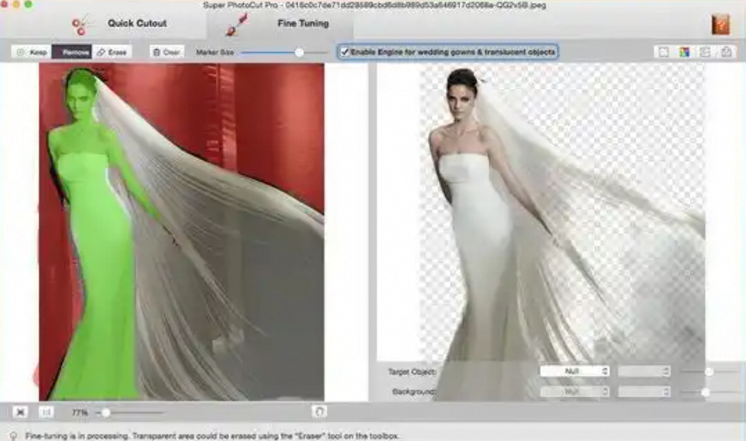Viewport: 746px width, 441px height.
Task: Click the marked source image canvas
Action: [x=181, y=232]
